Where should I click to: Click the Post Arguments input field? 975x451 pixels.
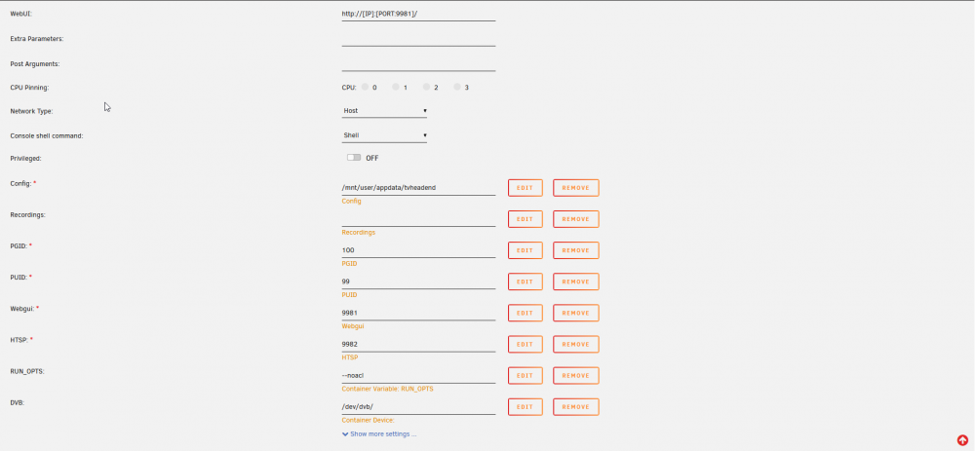pyautogui.click(x=418, y=64)
